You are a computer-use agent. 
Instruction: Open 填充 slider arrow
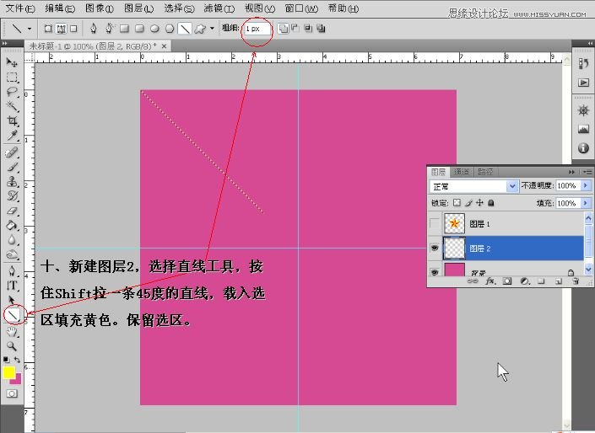(x=586, y=203)
